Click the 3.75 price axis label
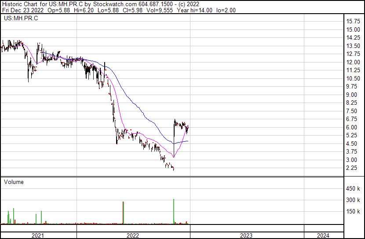Screen dimensions: 365x239 [351, 152]
